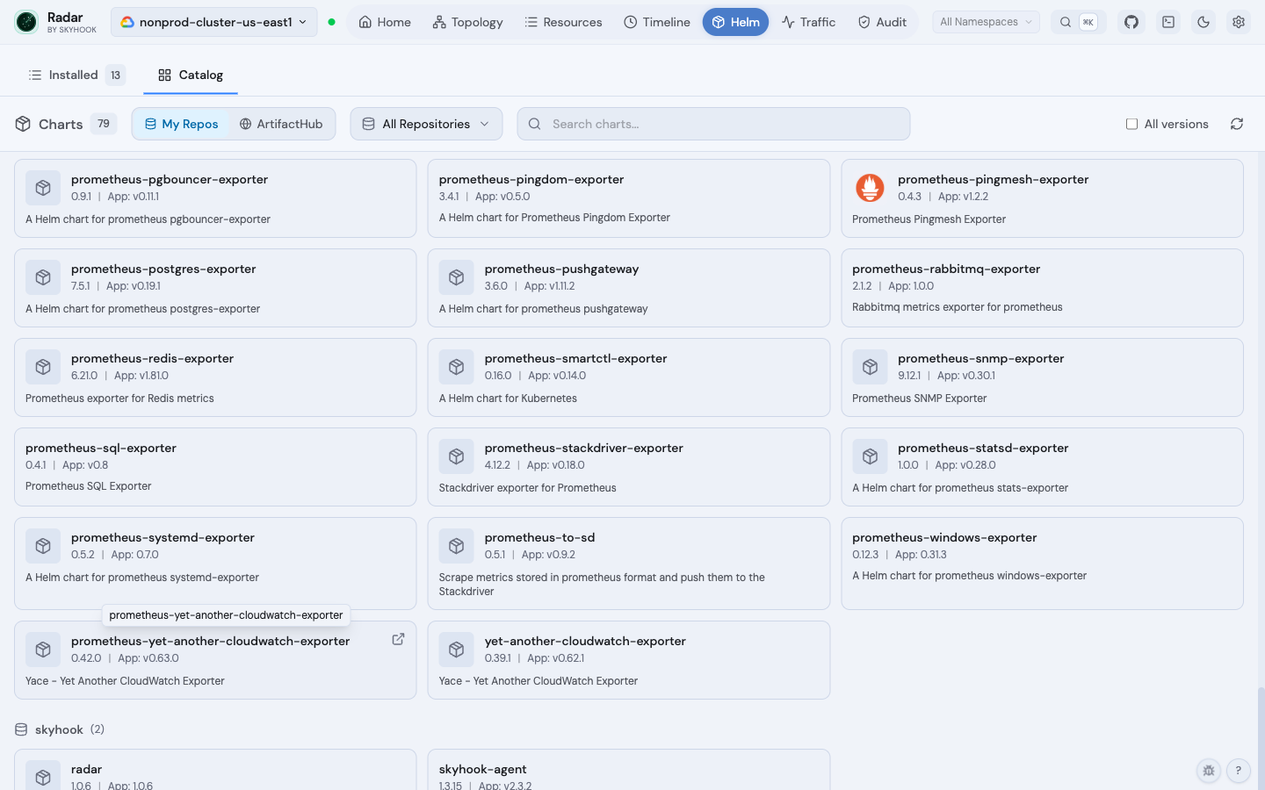Click the package icon of prometheus-to-sd

456,546
